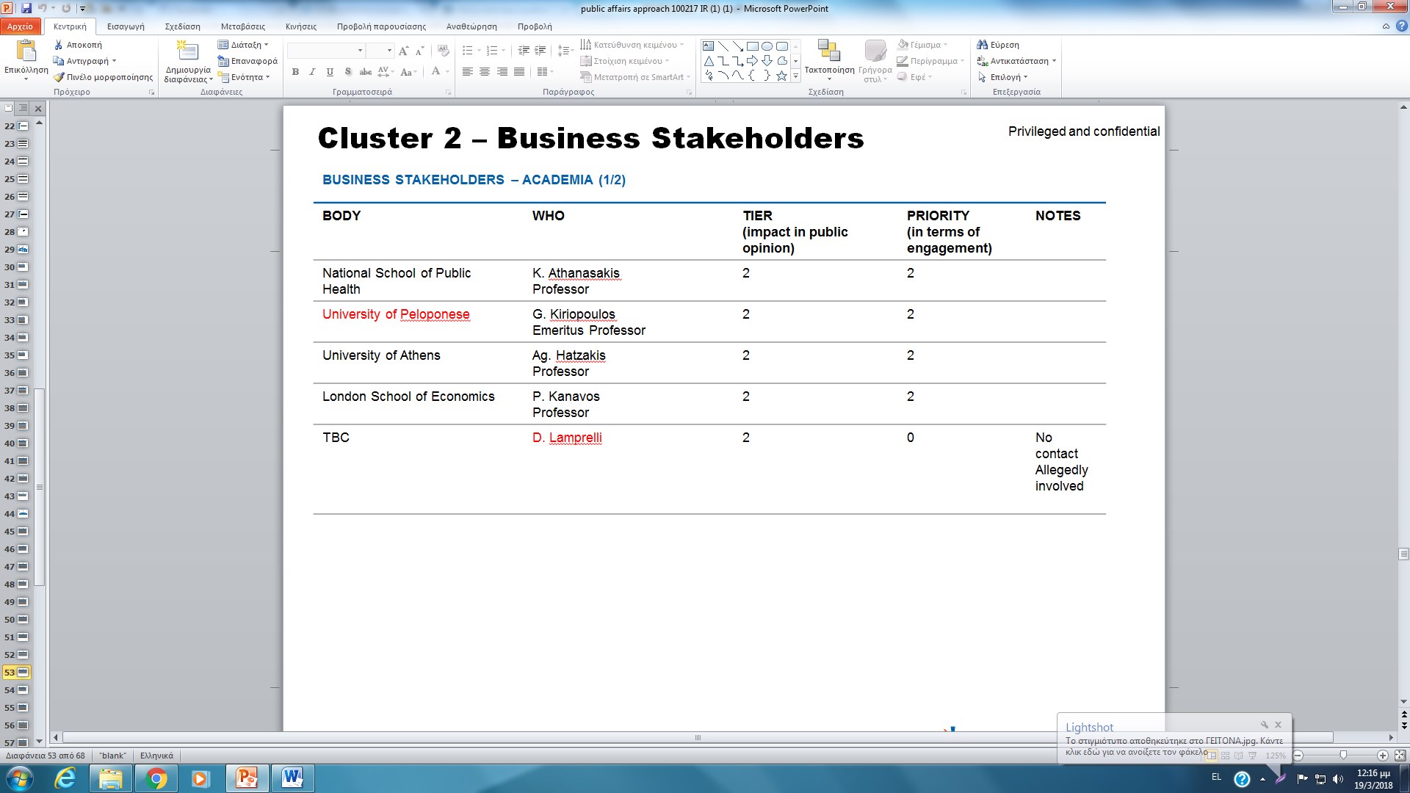Open the Αρχείο file tab

point(21,26)
